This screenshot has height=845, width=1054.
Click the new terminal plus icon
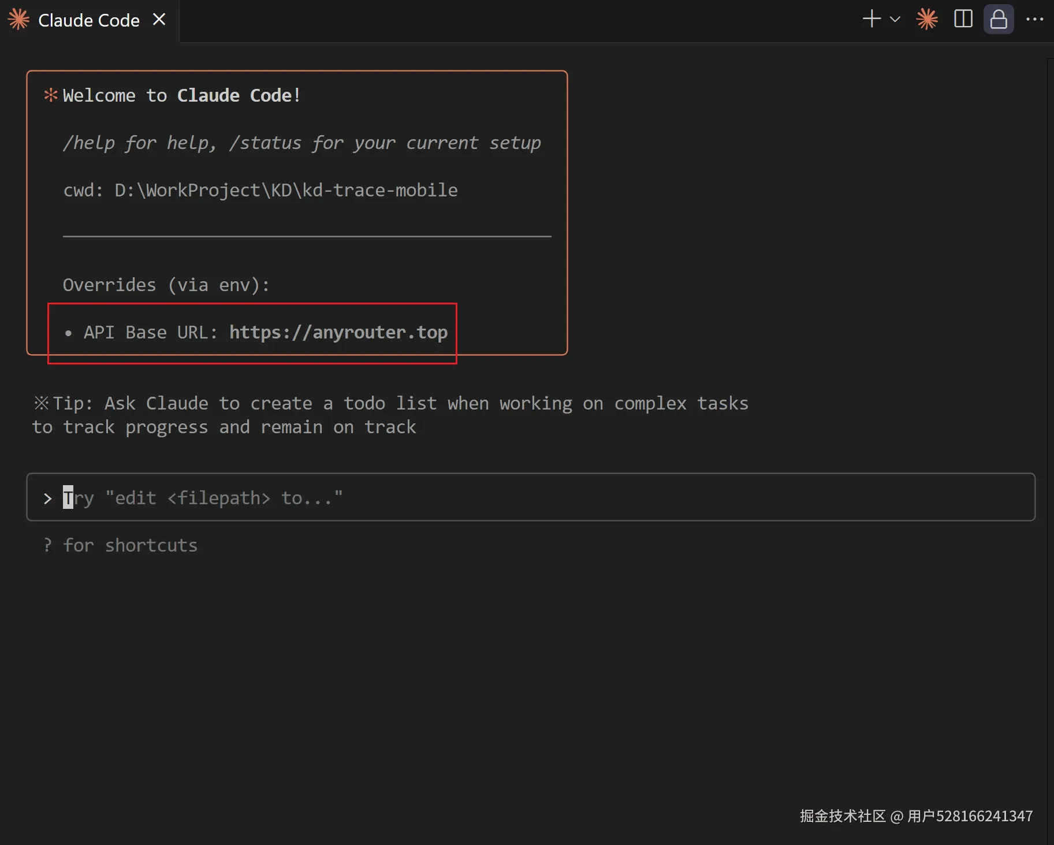pyautogui.click(x=871, y=19)
